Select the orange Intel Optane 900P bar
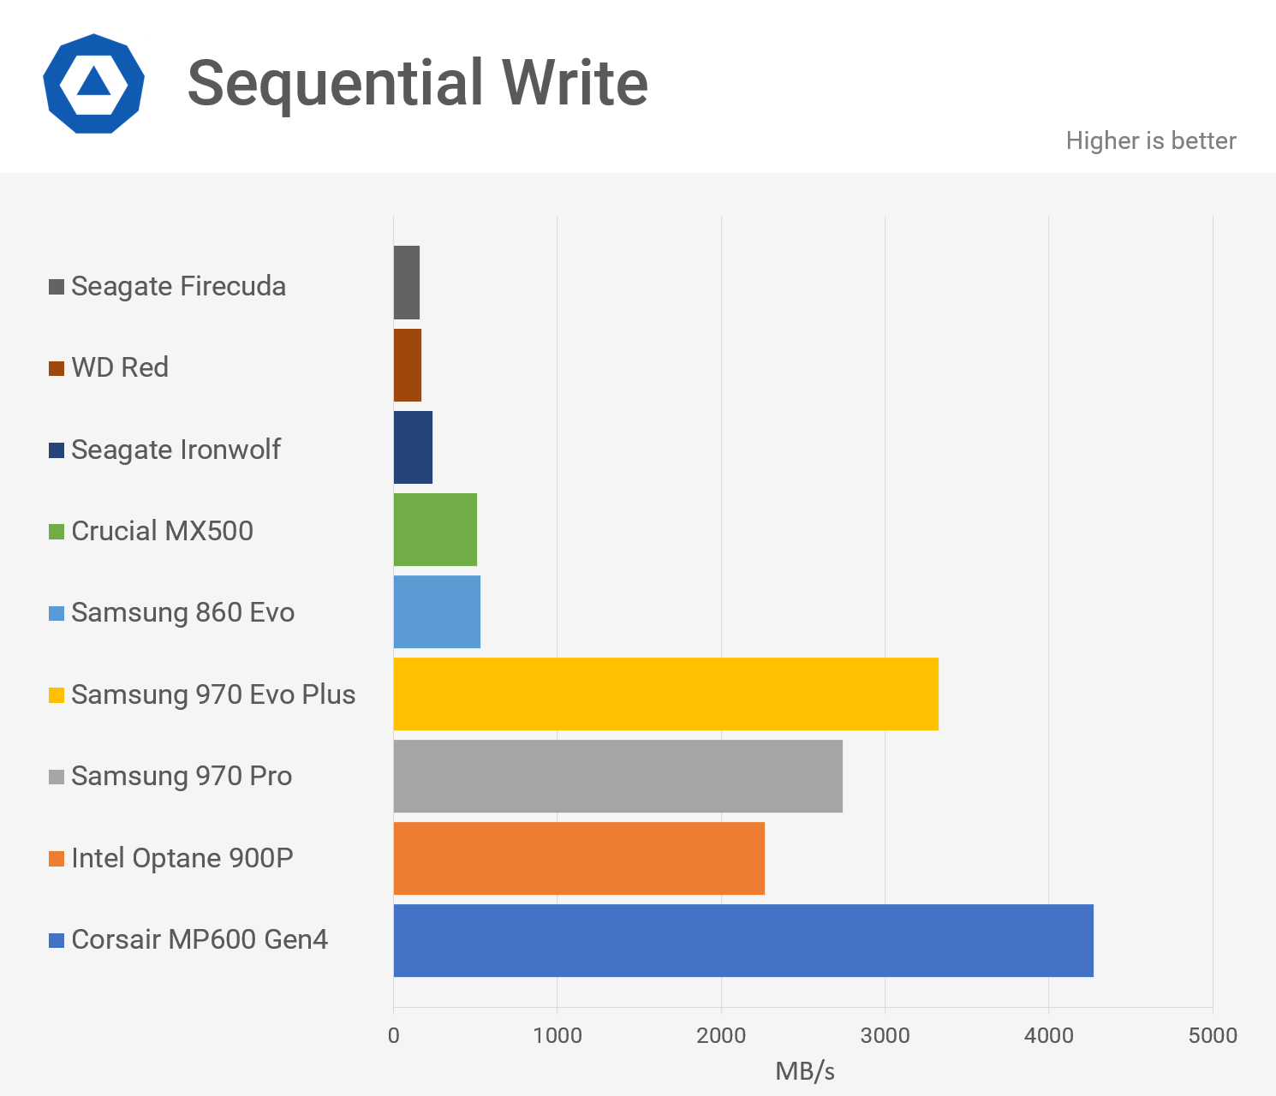 tap(578, 858)
